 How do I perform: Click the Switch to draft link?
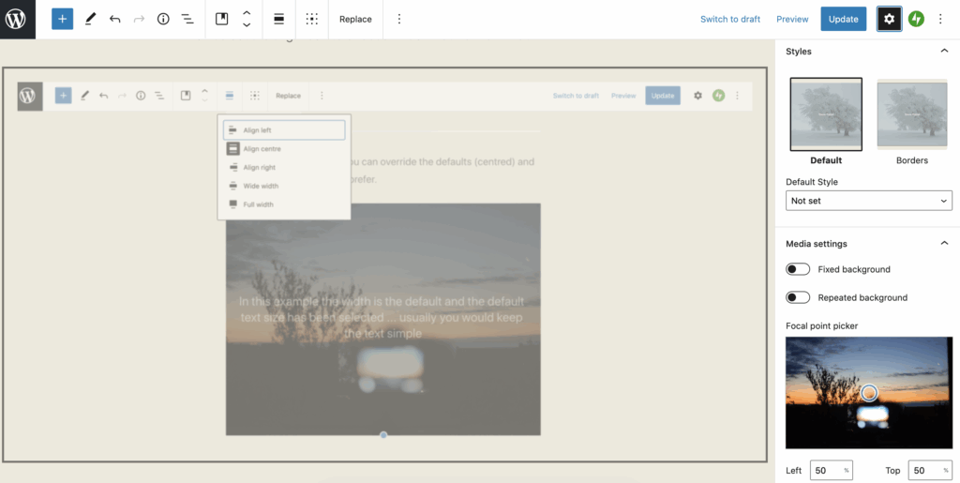(x=730, y=19)
